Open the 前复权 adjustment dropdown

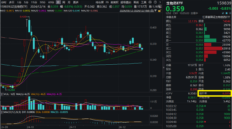(x=114, y=2)
